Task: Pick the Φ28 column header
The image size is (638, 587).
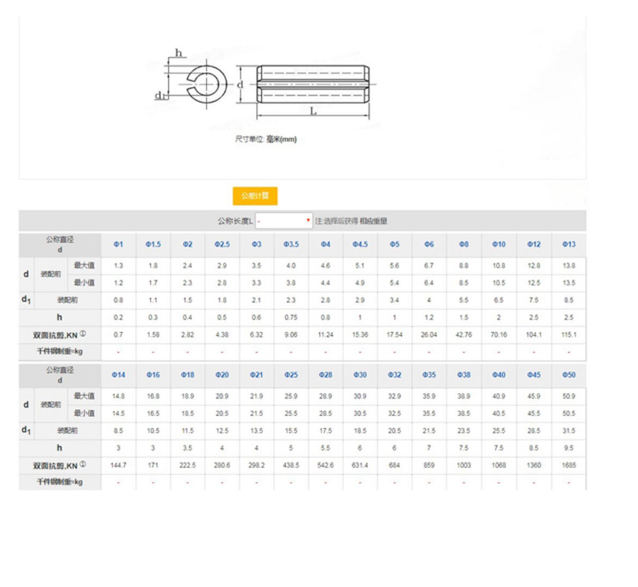Action: pyautogui.click(x=325, y=375)
